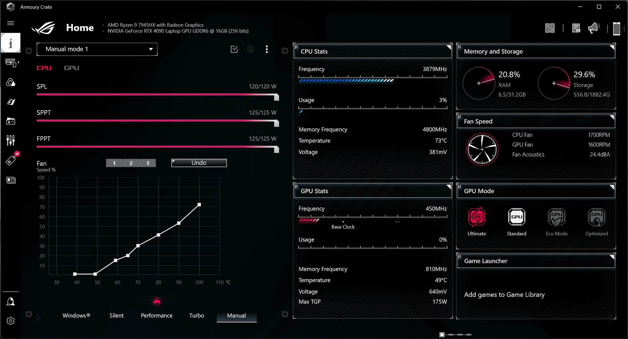Click Add games to Game Library
Image resolution: width=628 pixels, height=339 pixels.
pos(505,294)
